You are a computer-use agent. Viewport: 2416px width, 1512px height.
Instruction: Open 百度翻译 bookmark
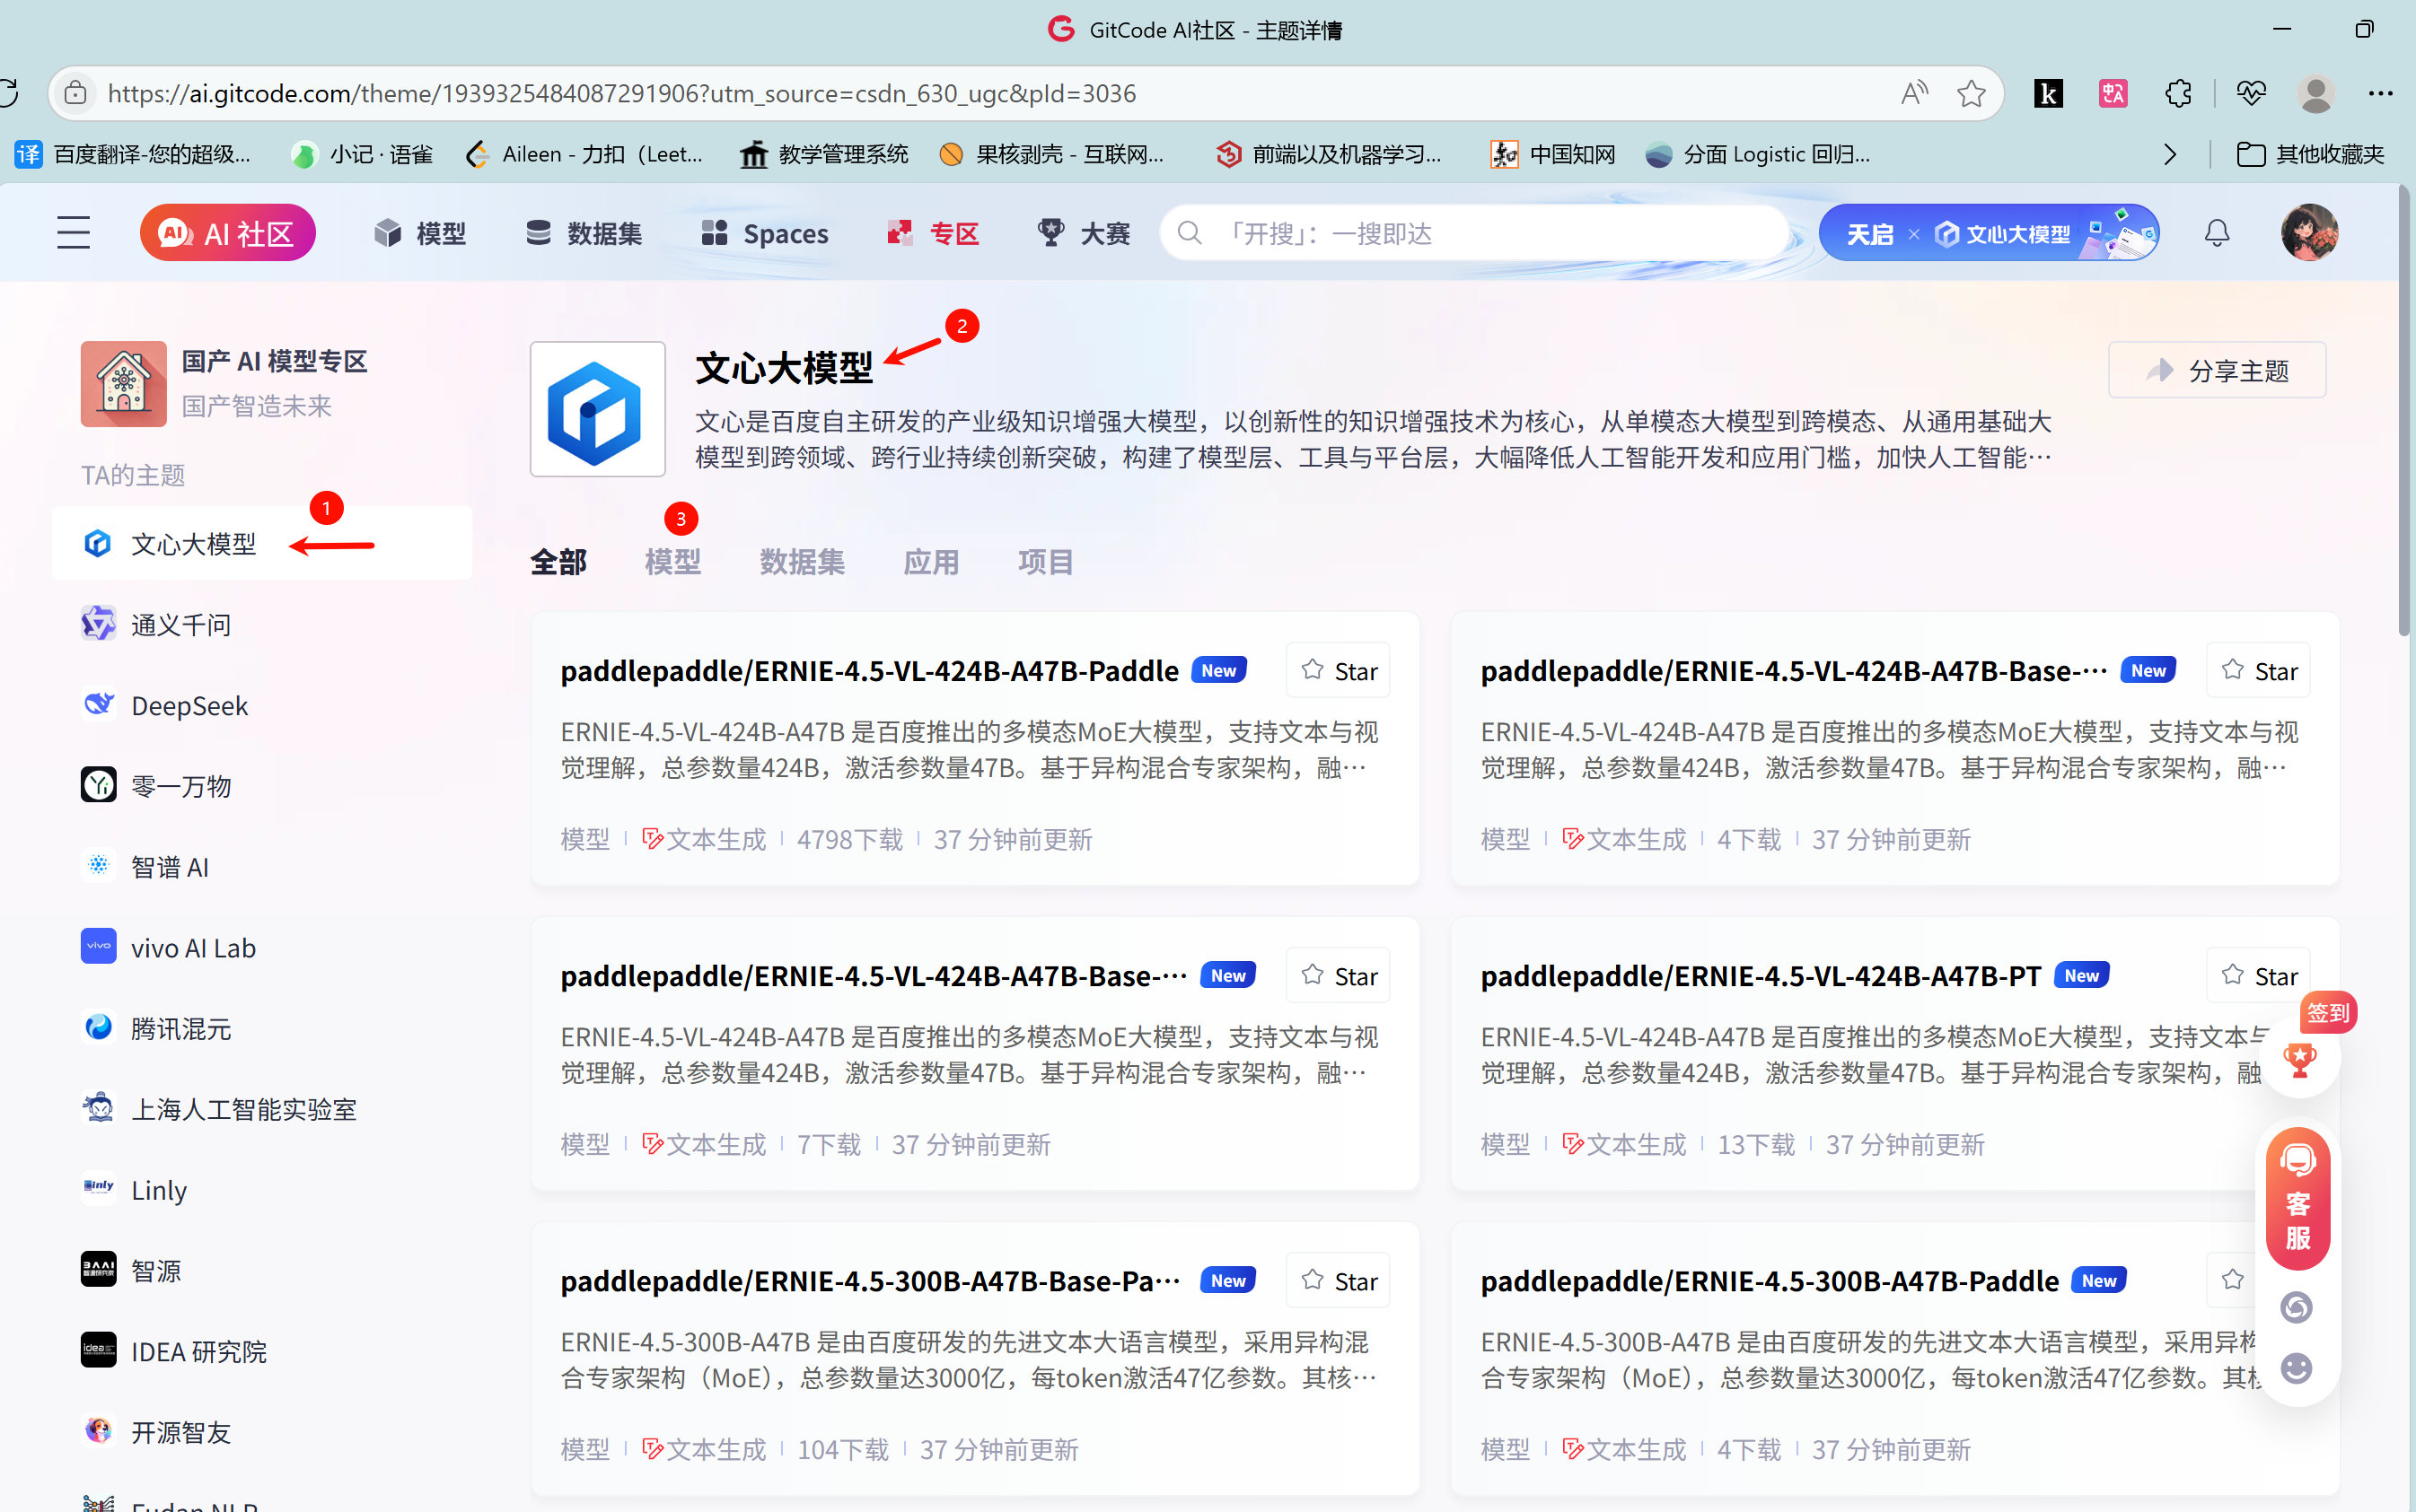click(x=133, y=154)
